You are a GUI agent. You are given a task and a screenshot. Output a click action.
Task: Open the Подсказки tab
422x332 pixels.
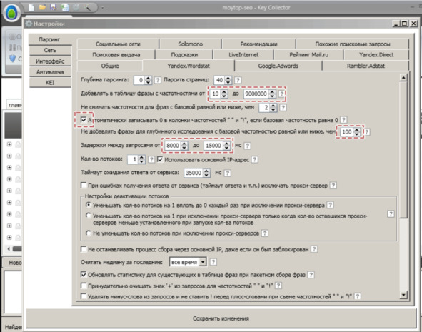click(184, 54)
